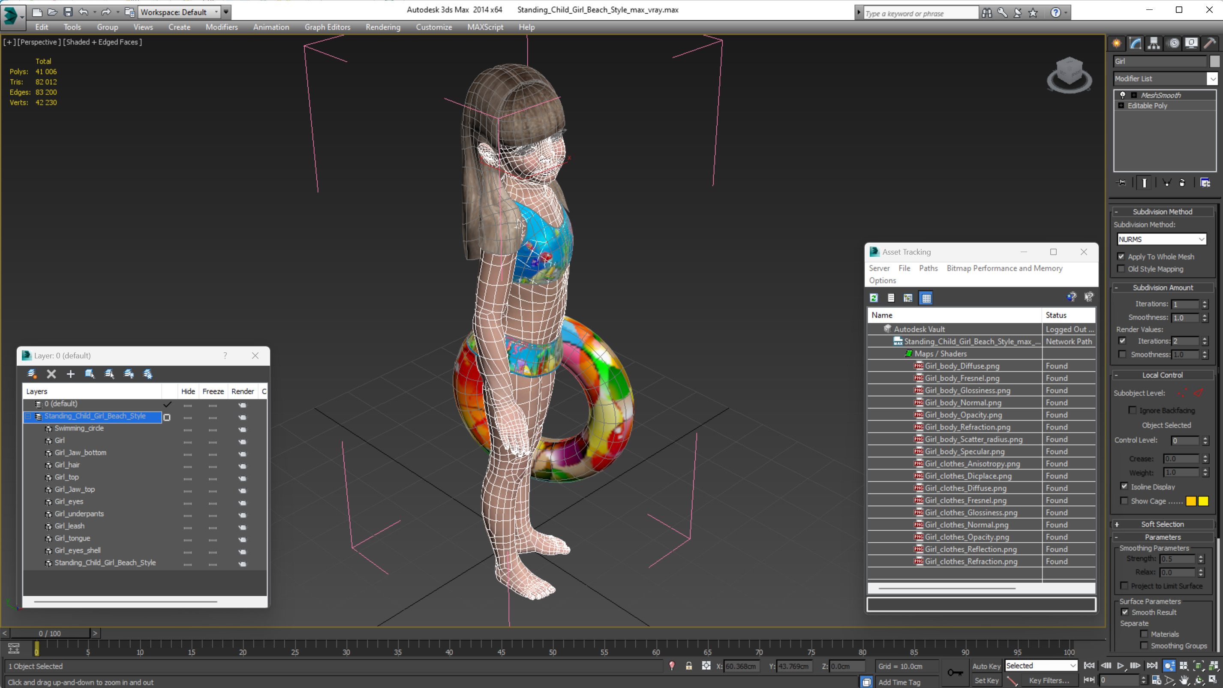Screen dimensions: 1223x688
Task: Open the Modifiers menu
Action: pos(222,27)
